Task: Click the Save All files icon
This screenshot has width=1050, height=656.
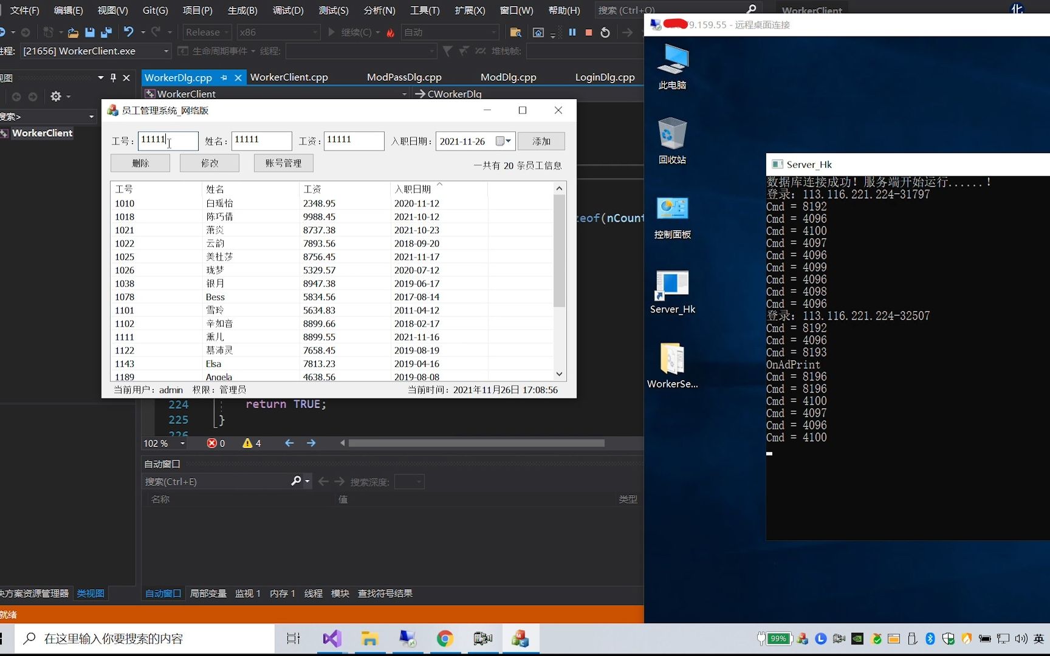Action: coord(106,32)
